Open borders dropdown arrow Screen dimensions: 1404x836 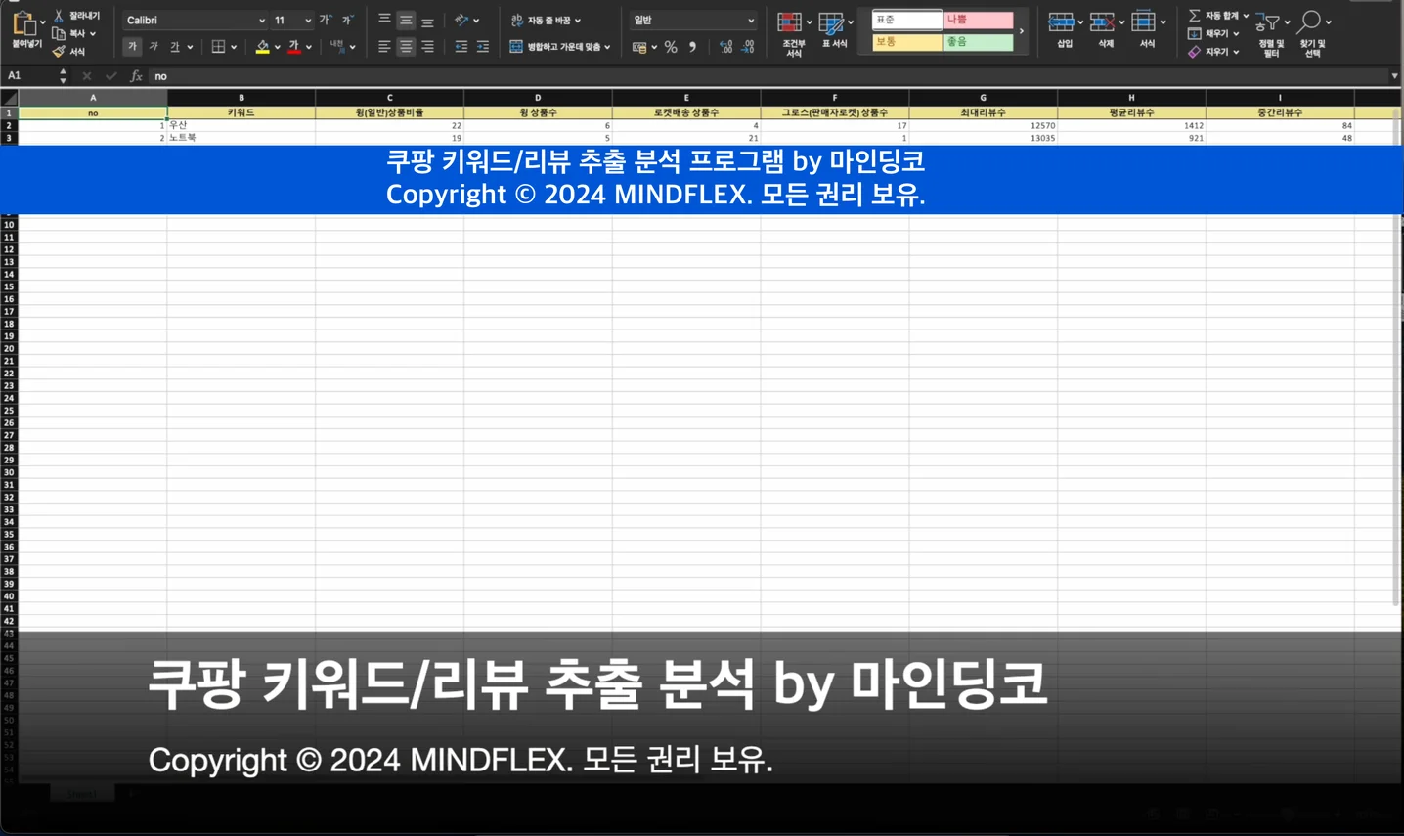(234, 47)
